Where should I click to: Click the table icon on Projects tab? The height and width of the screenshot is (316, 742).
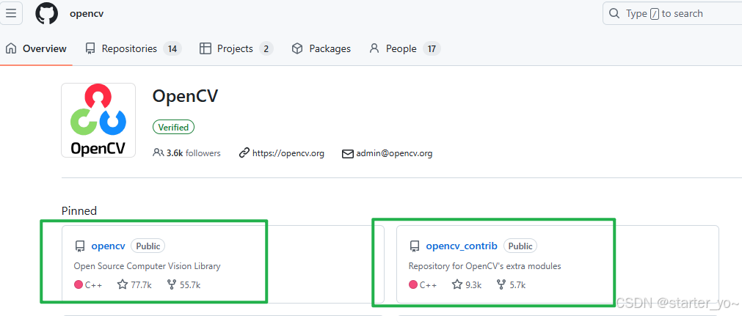[205, 48]
